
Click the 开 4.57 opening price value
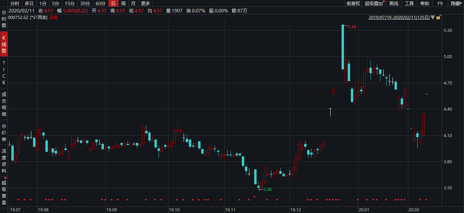(x=99, y=11)
